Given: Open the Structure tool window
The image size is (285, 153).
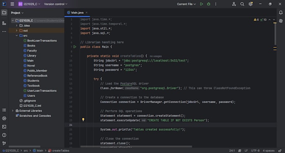Looking at the screenshot, I should coord(4,23).
